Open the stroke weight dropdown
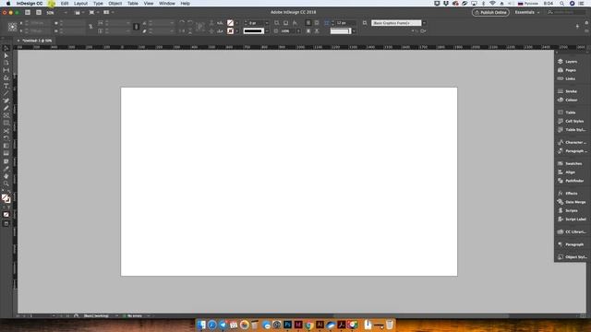The image size is (591, 332). 267,23
